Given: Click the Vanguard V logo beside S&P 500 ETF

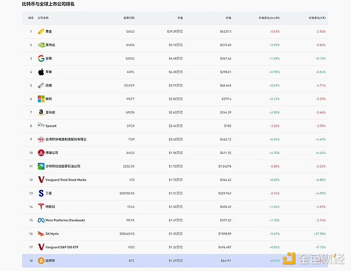Looking at the screenshot, I should 41,247.
